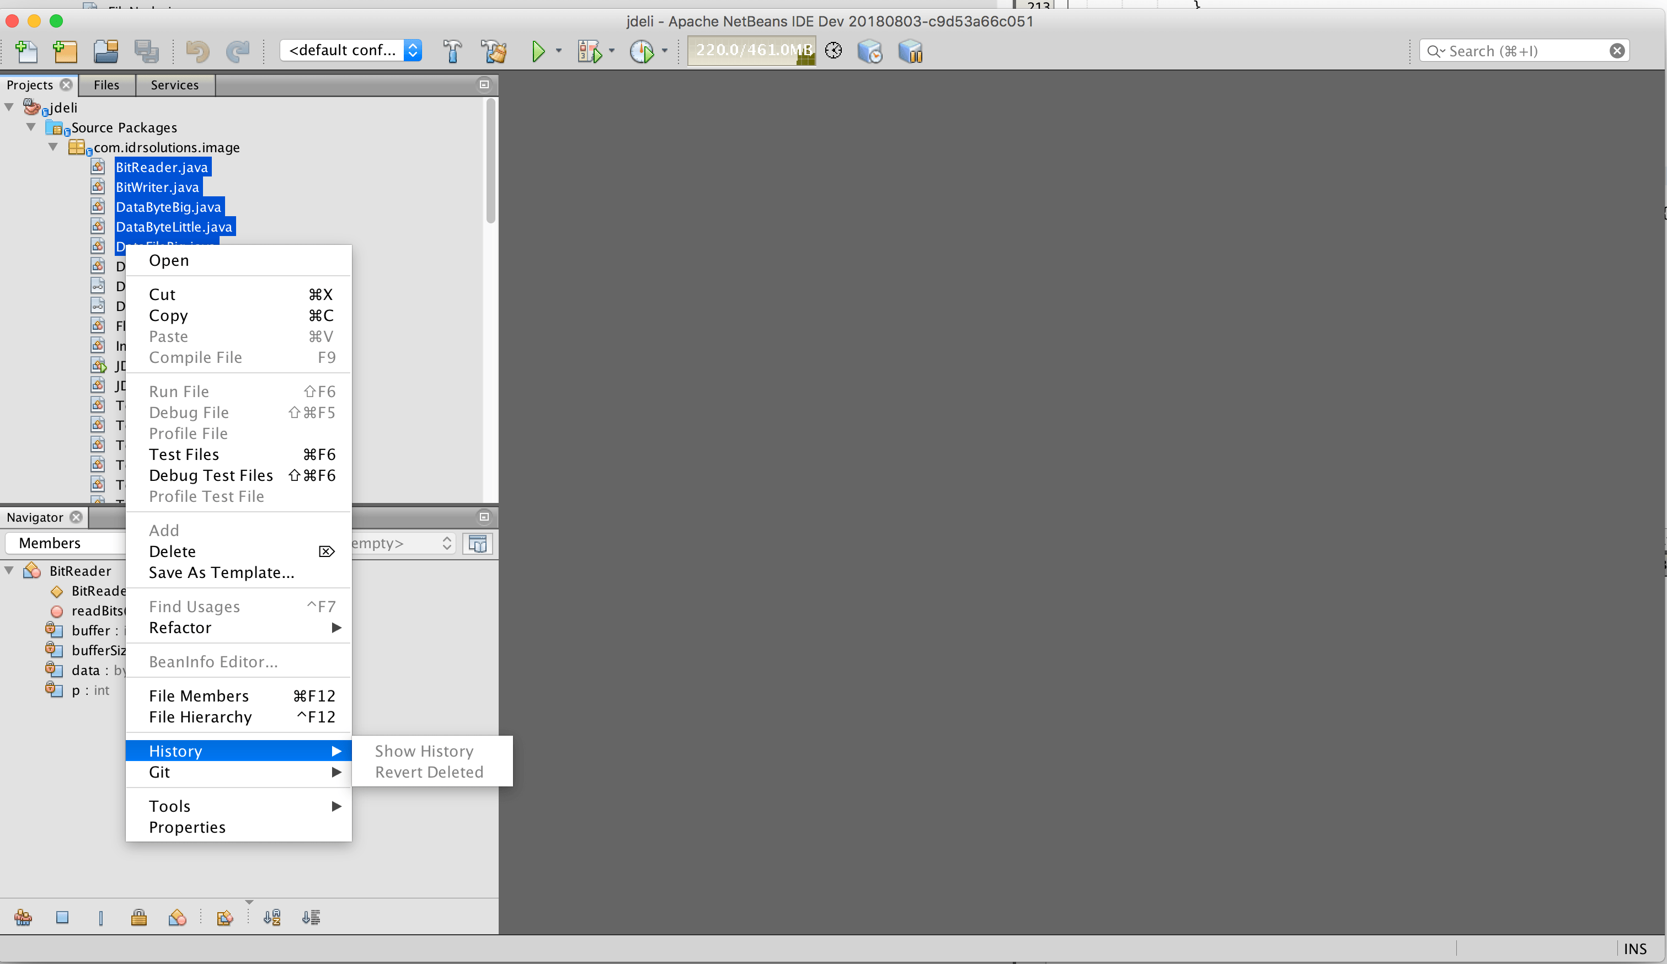
Task: Collapse the BitReader node in Navigator
Action: [9, 571]
